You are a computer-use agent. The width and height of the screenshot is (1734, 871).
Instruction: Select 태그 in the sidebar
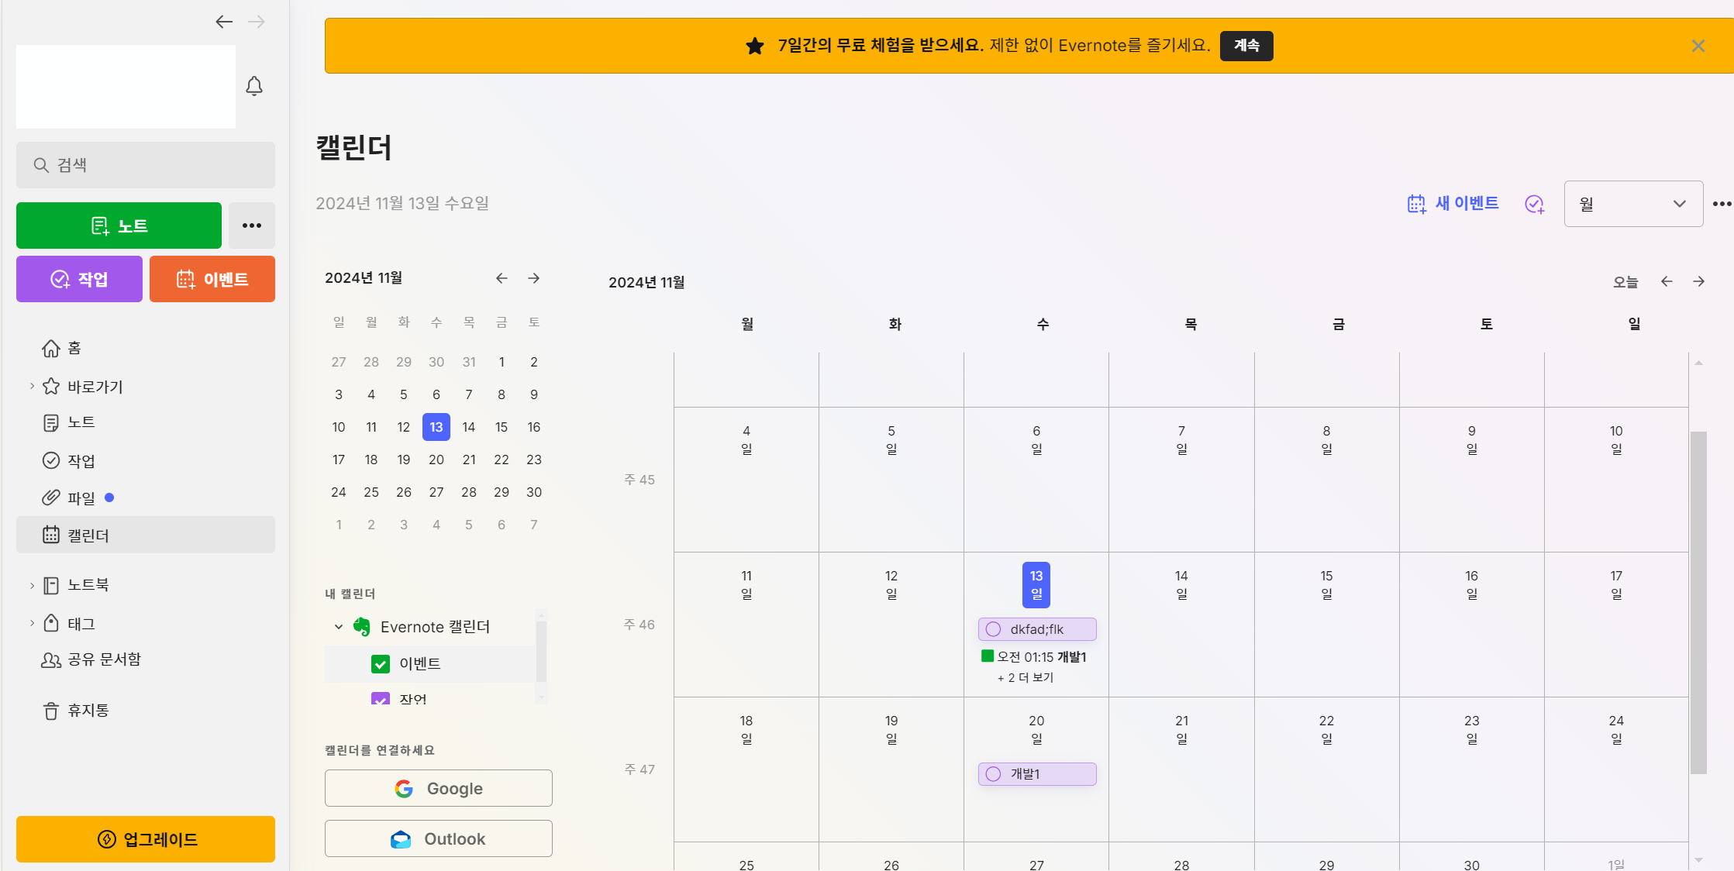pos(80,624)
